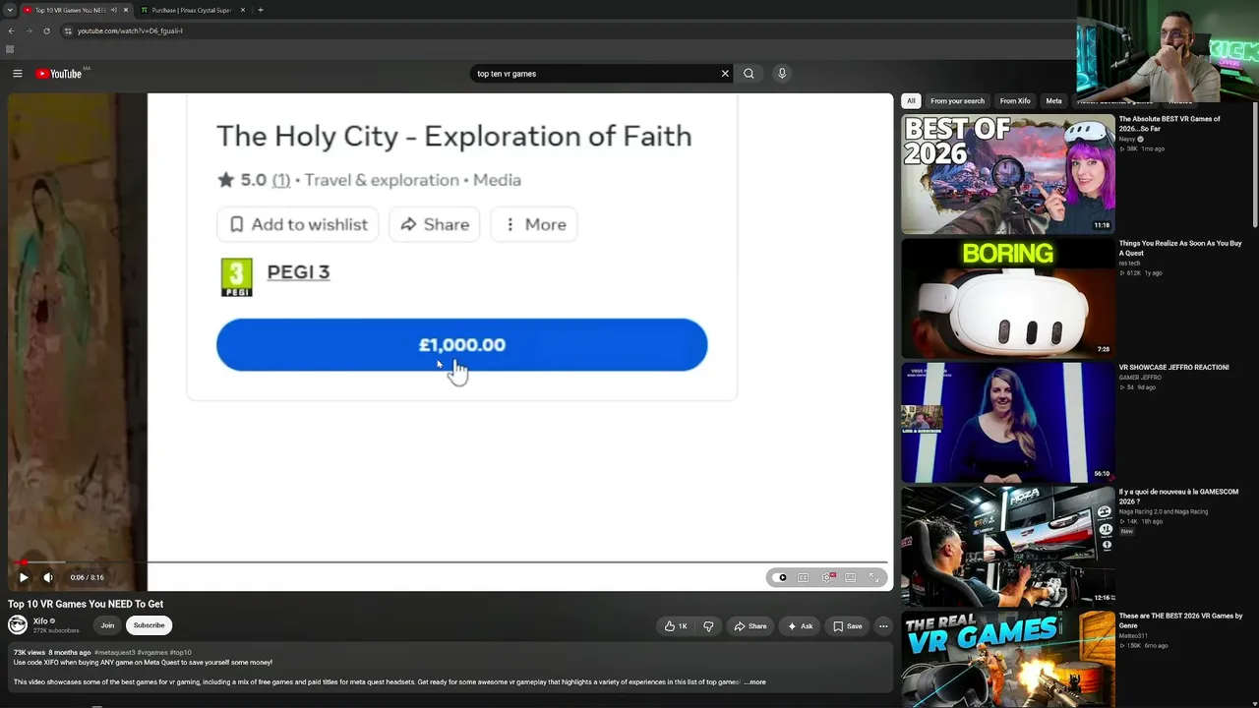Click the in-video 'More' button

tap(534, 224)
